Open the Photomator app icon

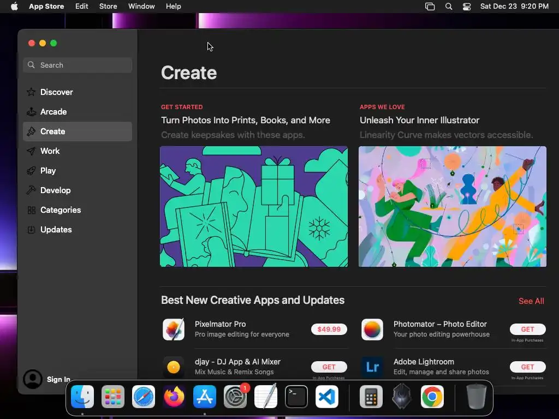(x=372, y=329)
